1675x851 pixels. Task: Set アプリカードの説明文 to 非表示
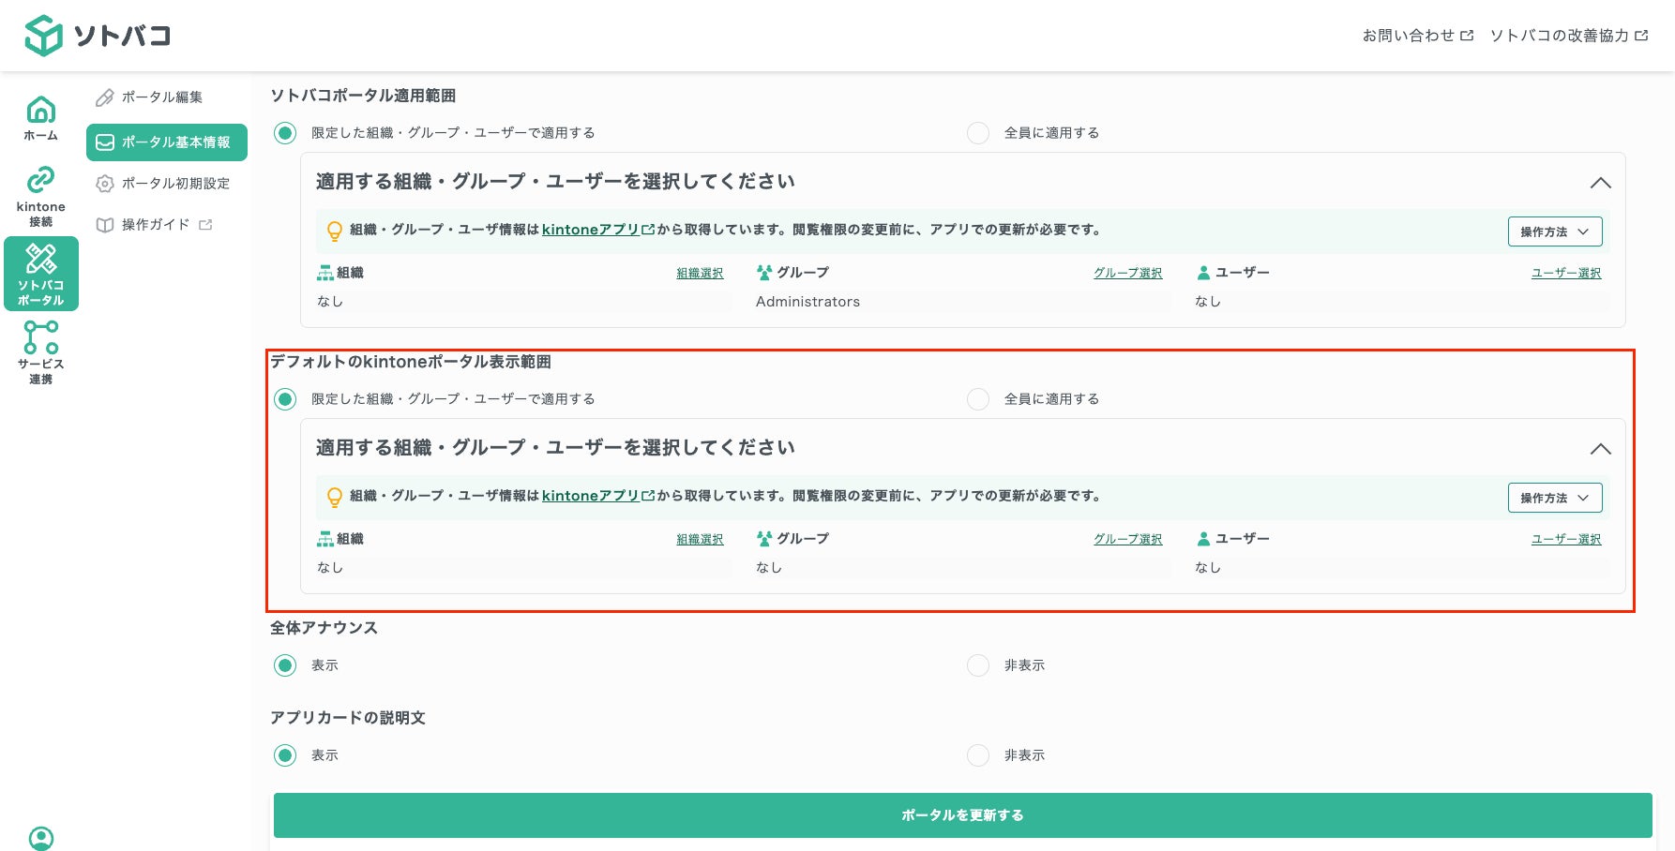click(978, 755)
